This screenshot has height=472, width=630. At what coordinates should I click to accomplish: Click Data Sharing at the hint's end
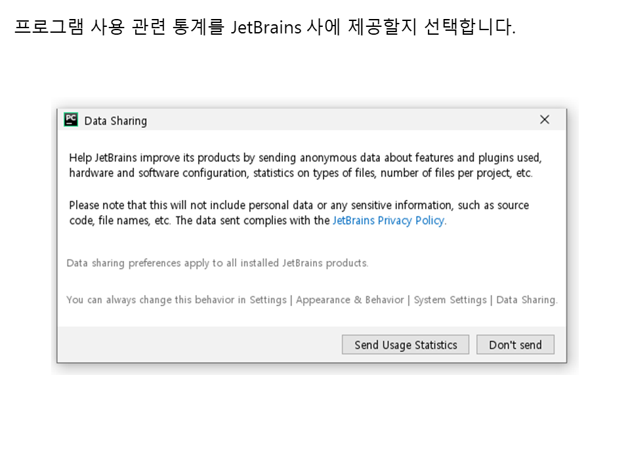point(526,300)
